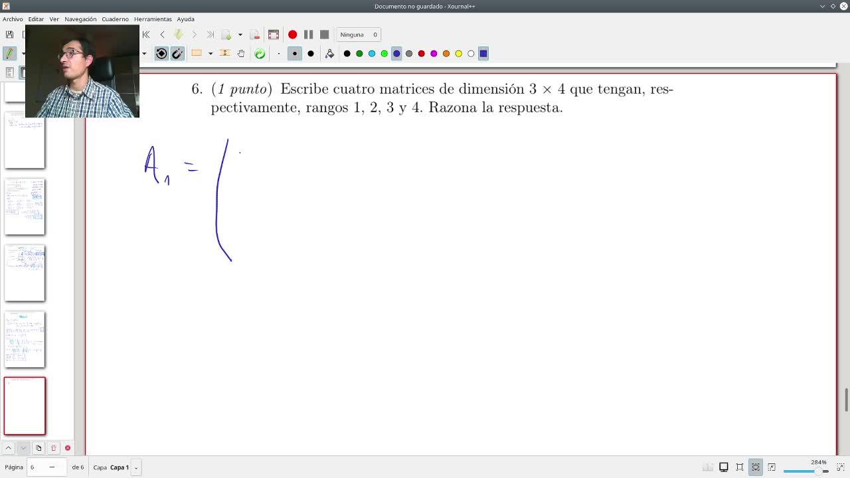Close the sidebar with red X
The height and width of the screenshot is (478, 850).
pyautogui.click(x=68, y=448)
